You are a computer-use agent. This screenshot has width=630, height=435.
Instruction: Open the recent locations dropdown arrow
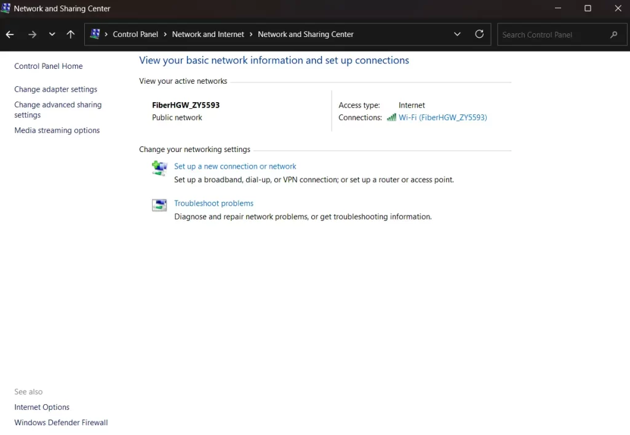pos(52,34)
